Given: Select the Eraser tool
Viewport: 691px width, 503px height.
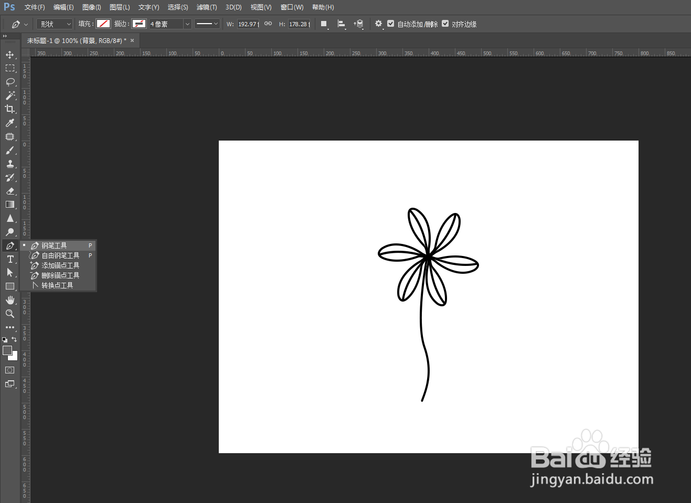Looking at the screenshot, I should pos(10,191).
